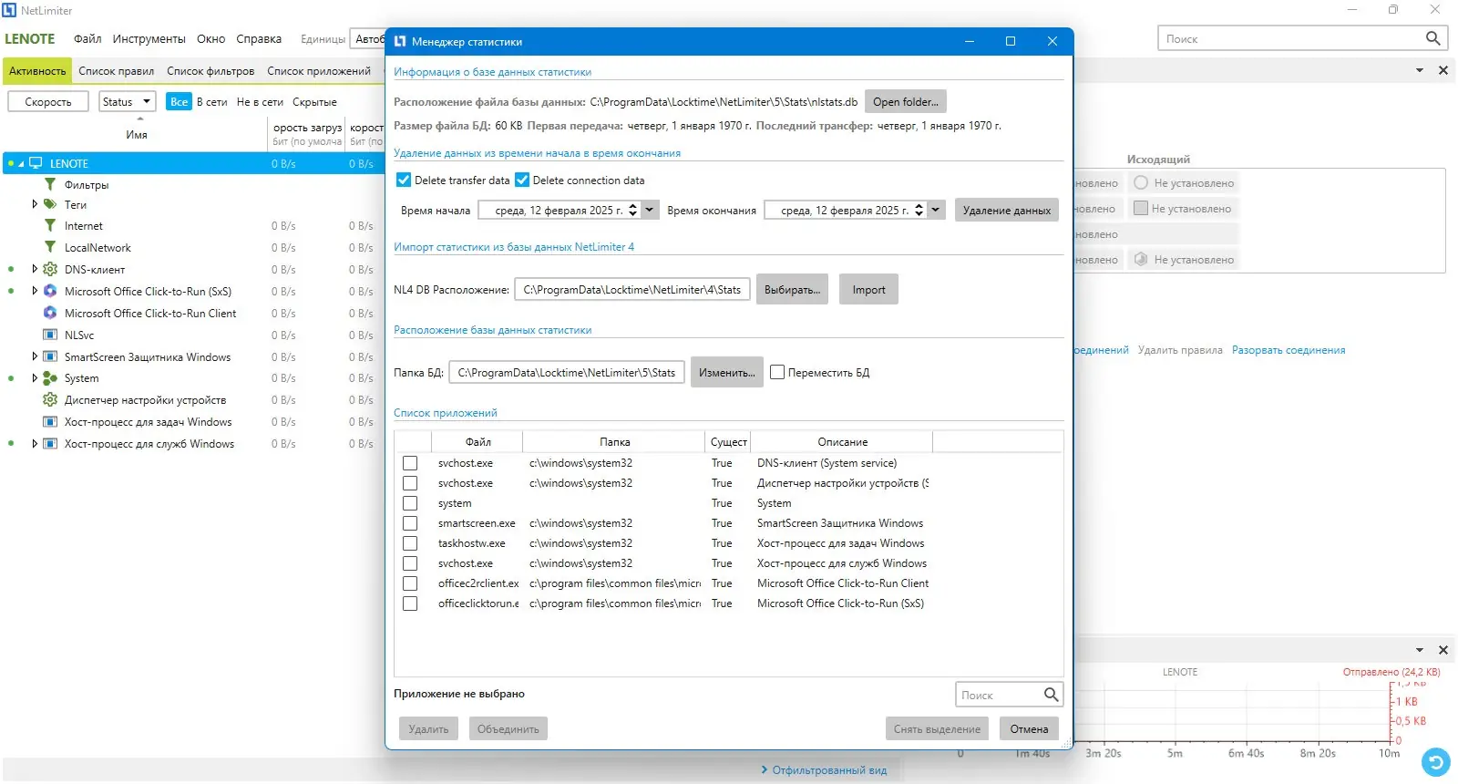1458x784 pixels.
Task: Open the Время окончания date dropdown arrow
Action: [x=935, y=210]
